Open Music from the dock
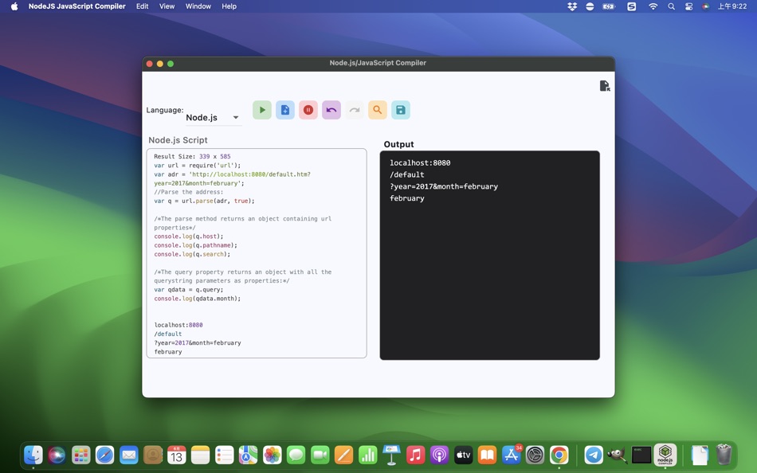This screenshot has width=757, height=473. [x=416, y=455]
